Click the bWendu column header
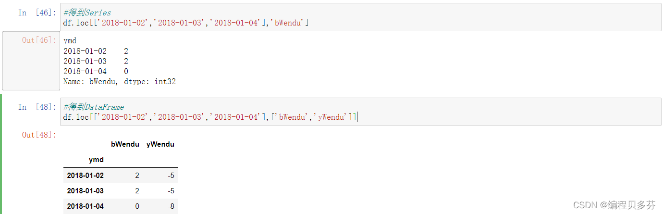The height and width of the screenshot is (214, 663). 125,144
